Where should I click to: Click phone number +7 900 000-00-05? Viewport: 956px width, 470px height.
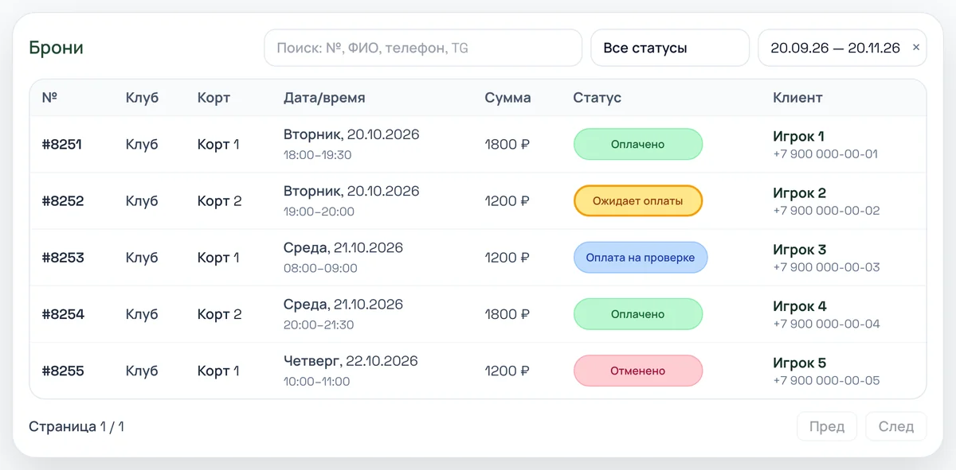826,380
